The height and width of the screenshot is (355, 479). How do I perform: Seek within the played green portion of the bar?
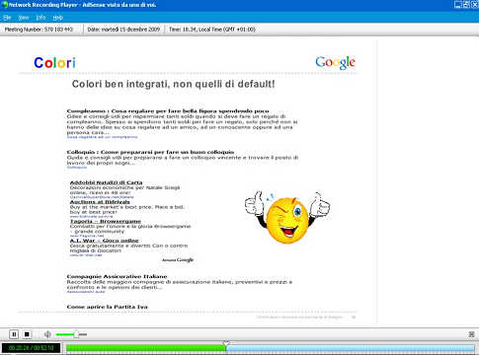pos(146,348)
